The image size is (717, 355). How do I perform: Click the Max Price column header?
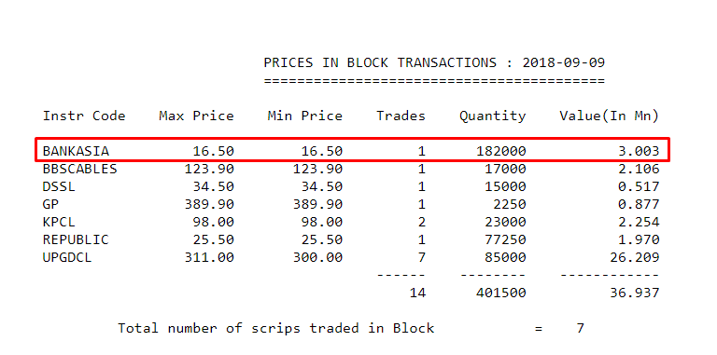(x=197, y=116)
